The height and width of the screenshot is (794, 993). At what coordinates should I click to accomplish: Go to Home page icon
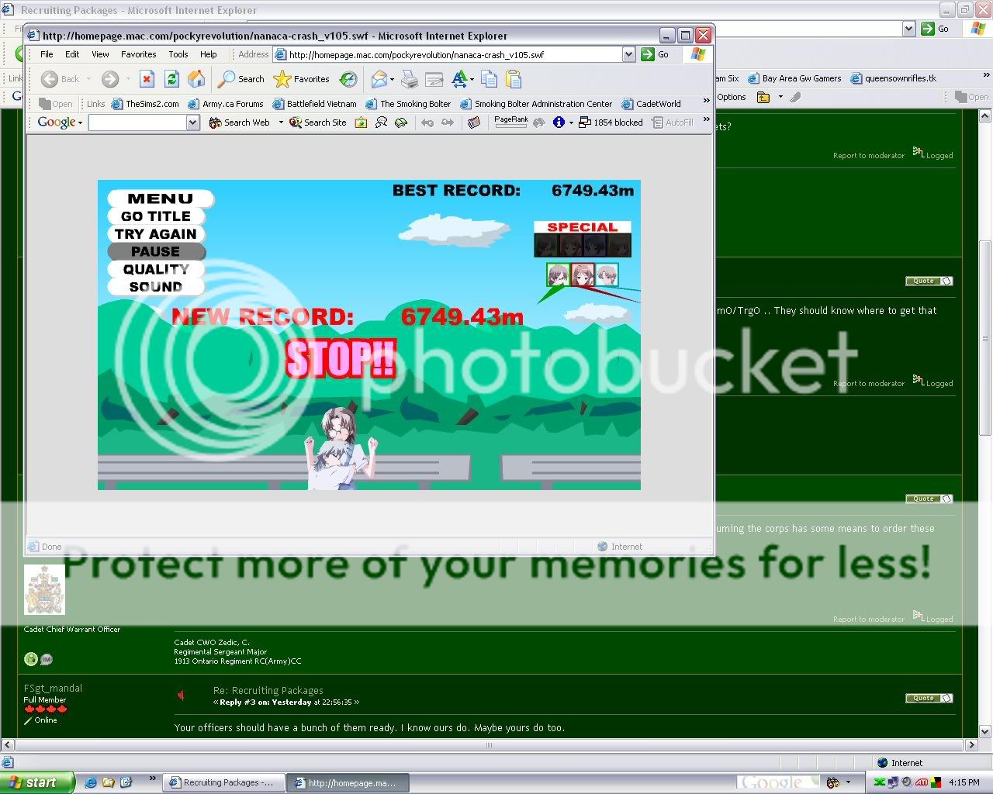(196, 79)
